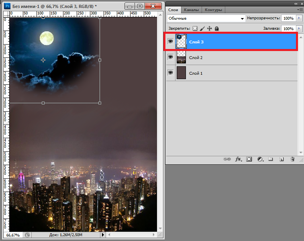Click the Непрозрачность label
This screenshot has height=241, width=304.
point(263,18)
